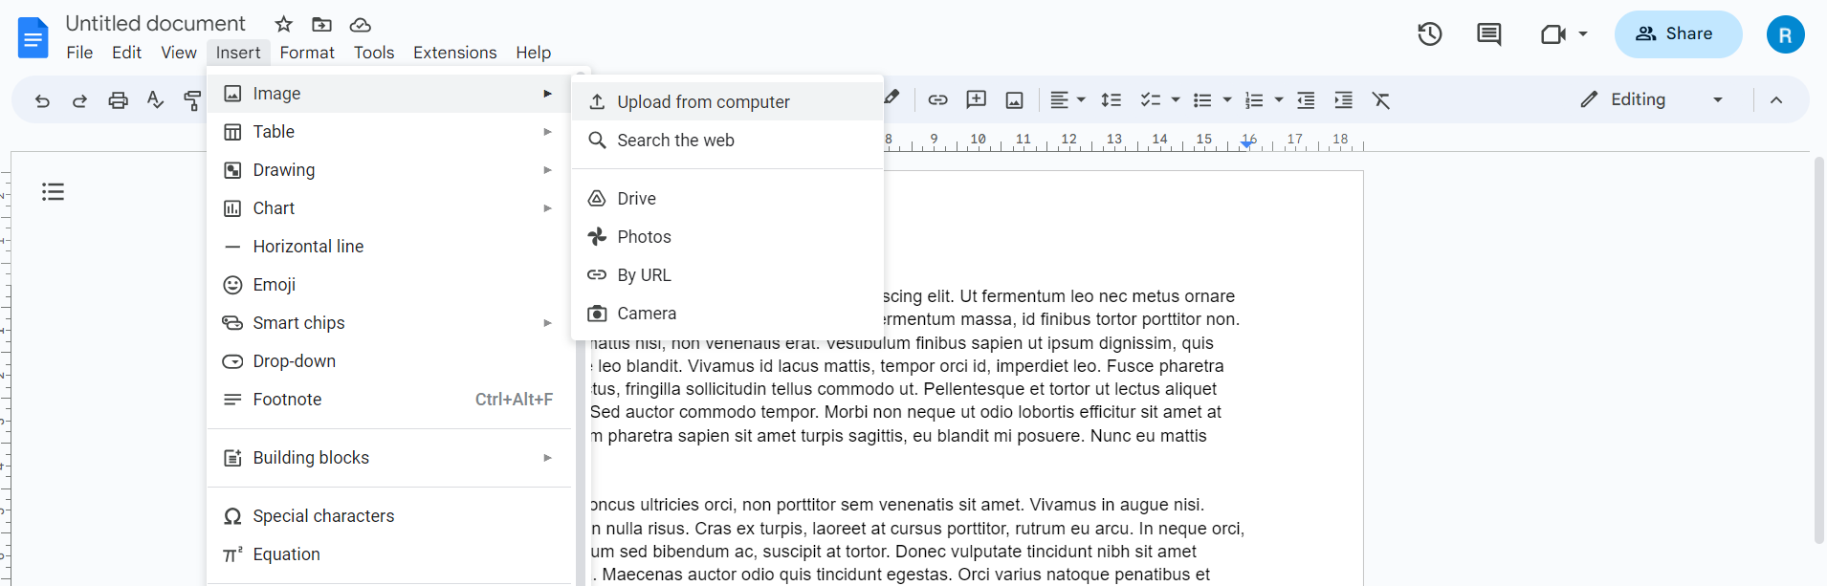Add a comment using toolbar icon
Screen dimensions: 1827x586
coord(977,100)
